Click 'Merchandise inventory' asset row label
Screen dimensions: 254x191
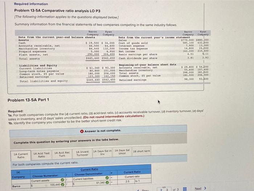click(37, 49)
